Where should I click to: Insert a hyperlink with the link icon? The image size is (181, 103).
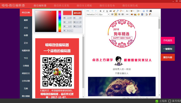(127, 14)
